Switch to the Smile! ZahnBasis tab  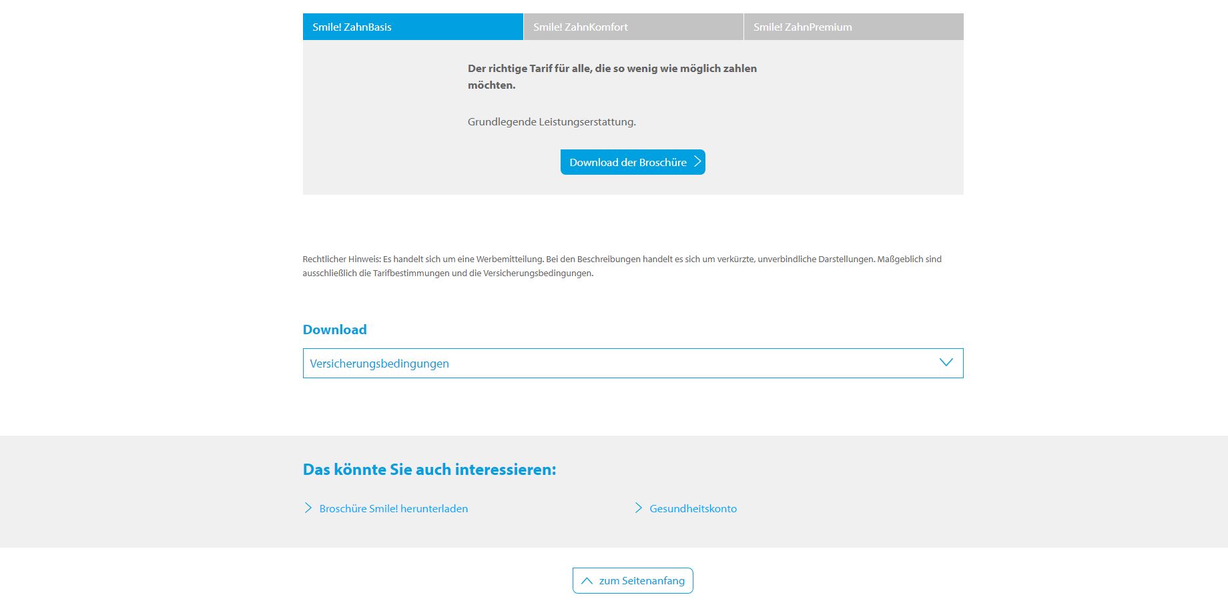[412, 27]
